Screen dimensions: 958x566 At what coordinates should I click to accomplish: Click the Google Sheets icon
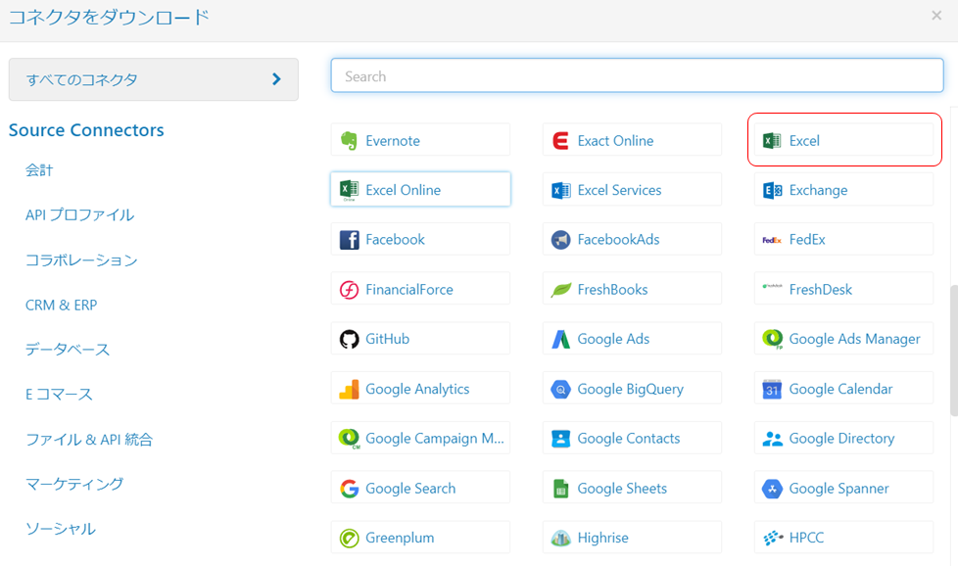click(x=560, y=489)
